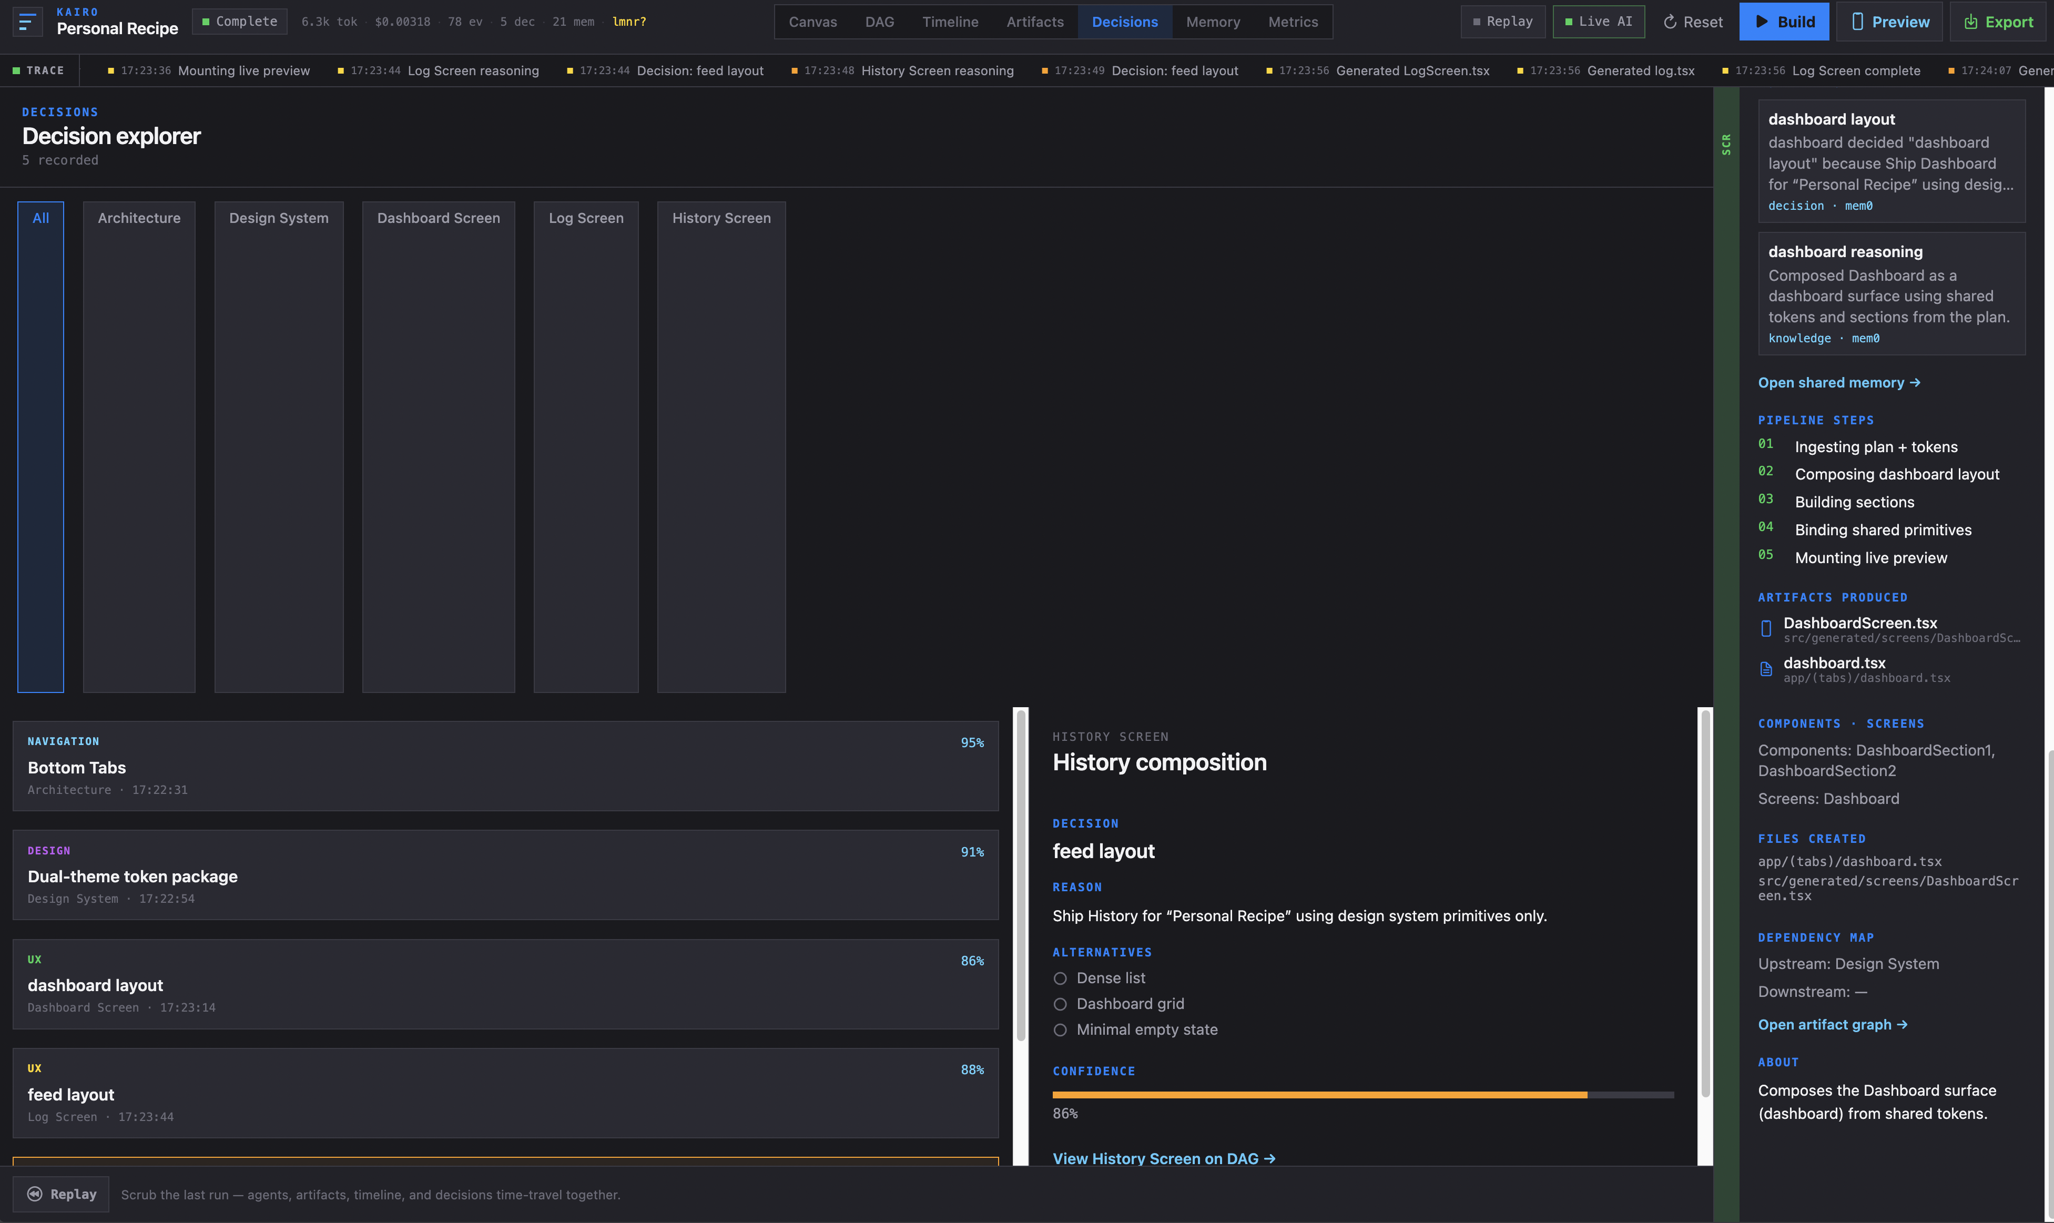2054x1223 pixels.
Task: Switch to the Timeline tab
Action: [950, 22]
